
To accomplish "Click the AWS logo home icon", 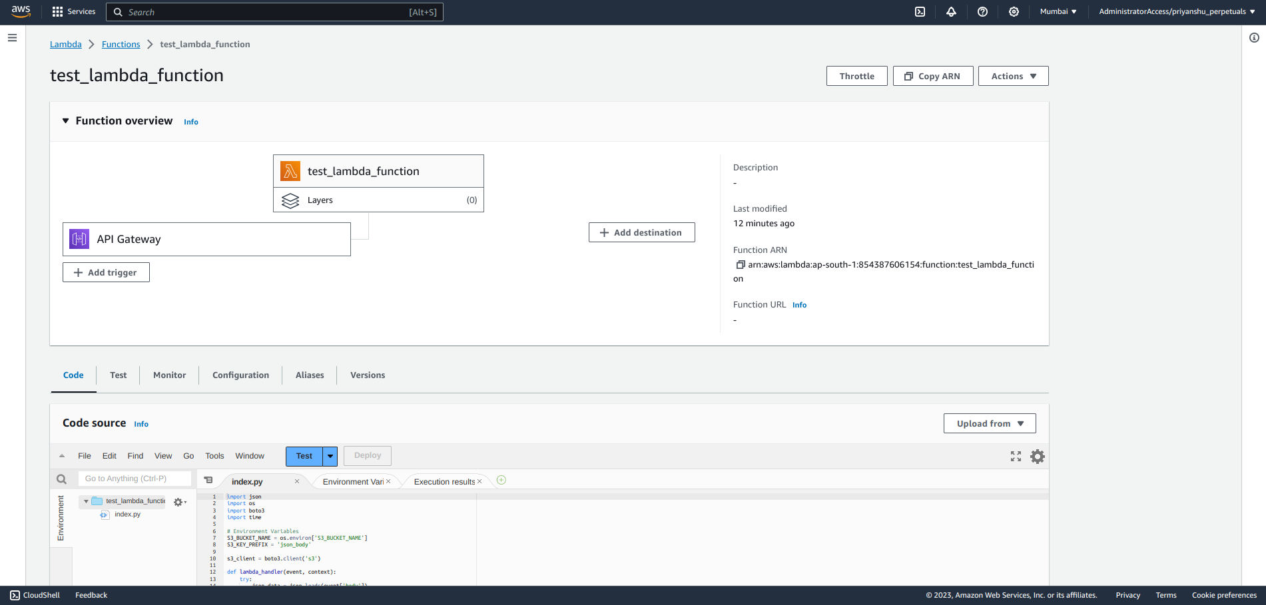I will (21, 11).
